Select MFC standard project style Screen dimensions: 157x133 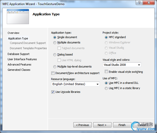106,37
